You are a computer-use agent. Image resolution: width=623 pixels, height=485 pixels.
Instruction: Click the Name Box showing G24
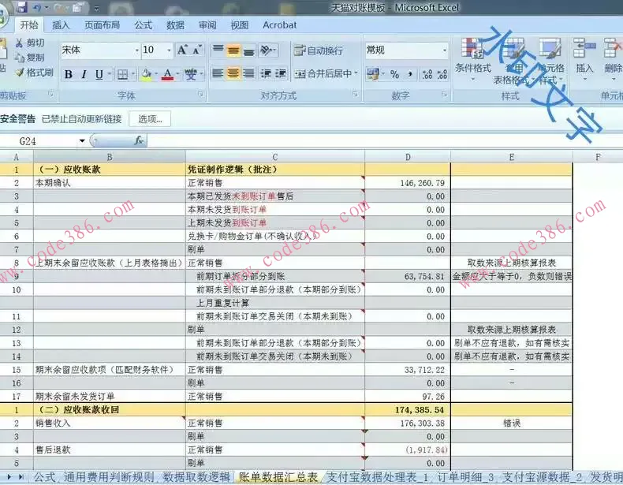[x=38, y=141]
